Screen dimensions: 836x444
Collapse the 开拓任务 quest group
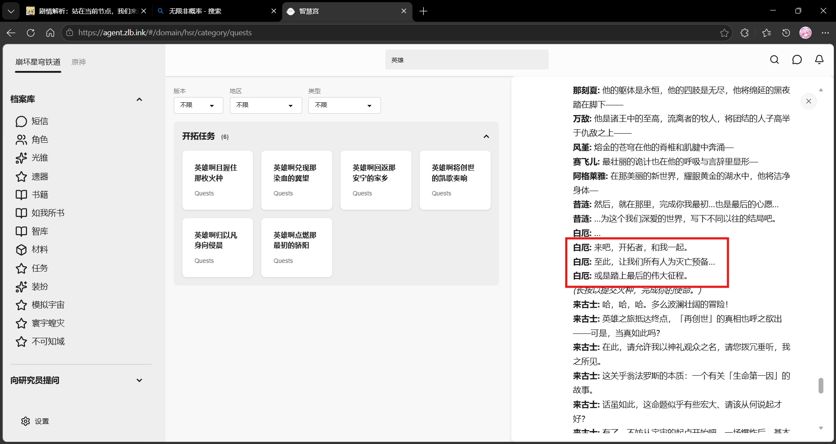point(486,137)
